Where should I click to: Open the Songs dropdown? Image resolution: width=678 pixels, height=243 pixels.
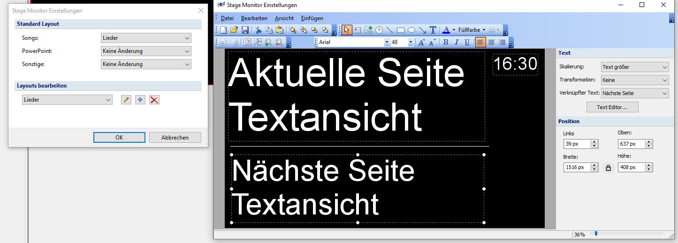pos(146,38)
